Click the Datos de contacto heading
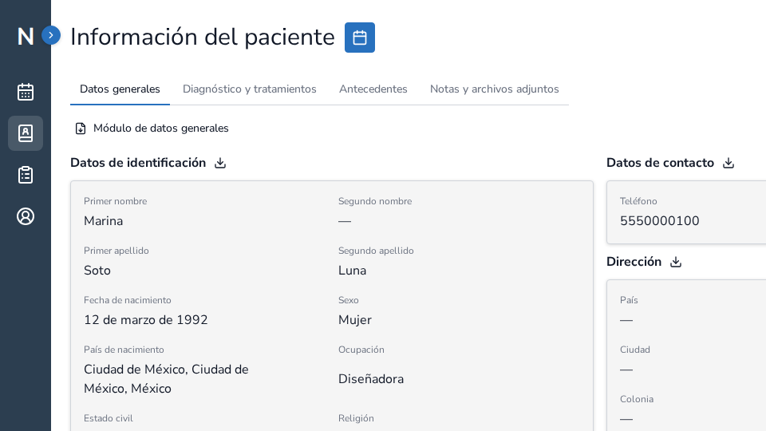The height and width of the screenshot is (431, 766). [x=661, y=163]
